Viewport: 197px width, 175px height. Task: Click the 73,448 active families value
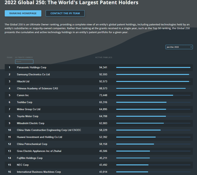click(x=103, y=95)
